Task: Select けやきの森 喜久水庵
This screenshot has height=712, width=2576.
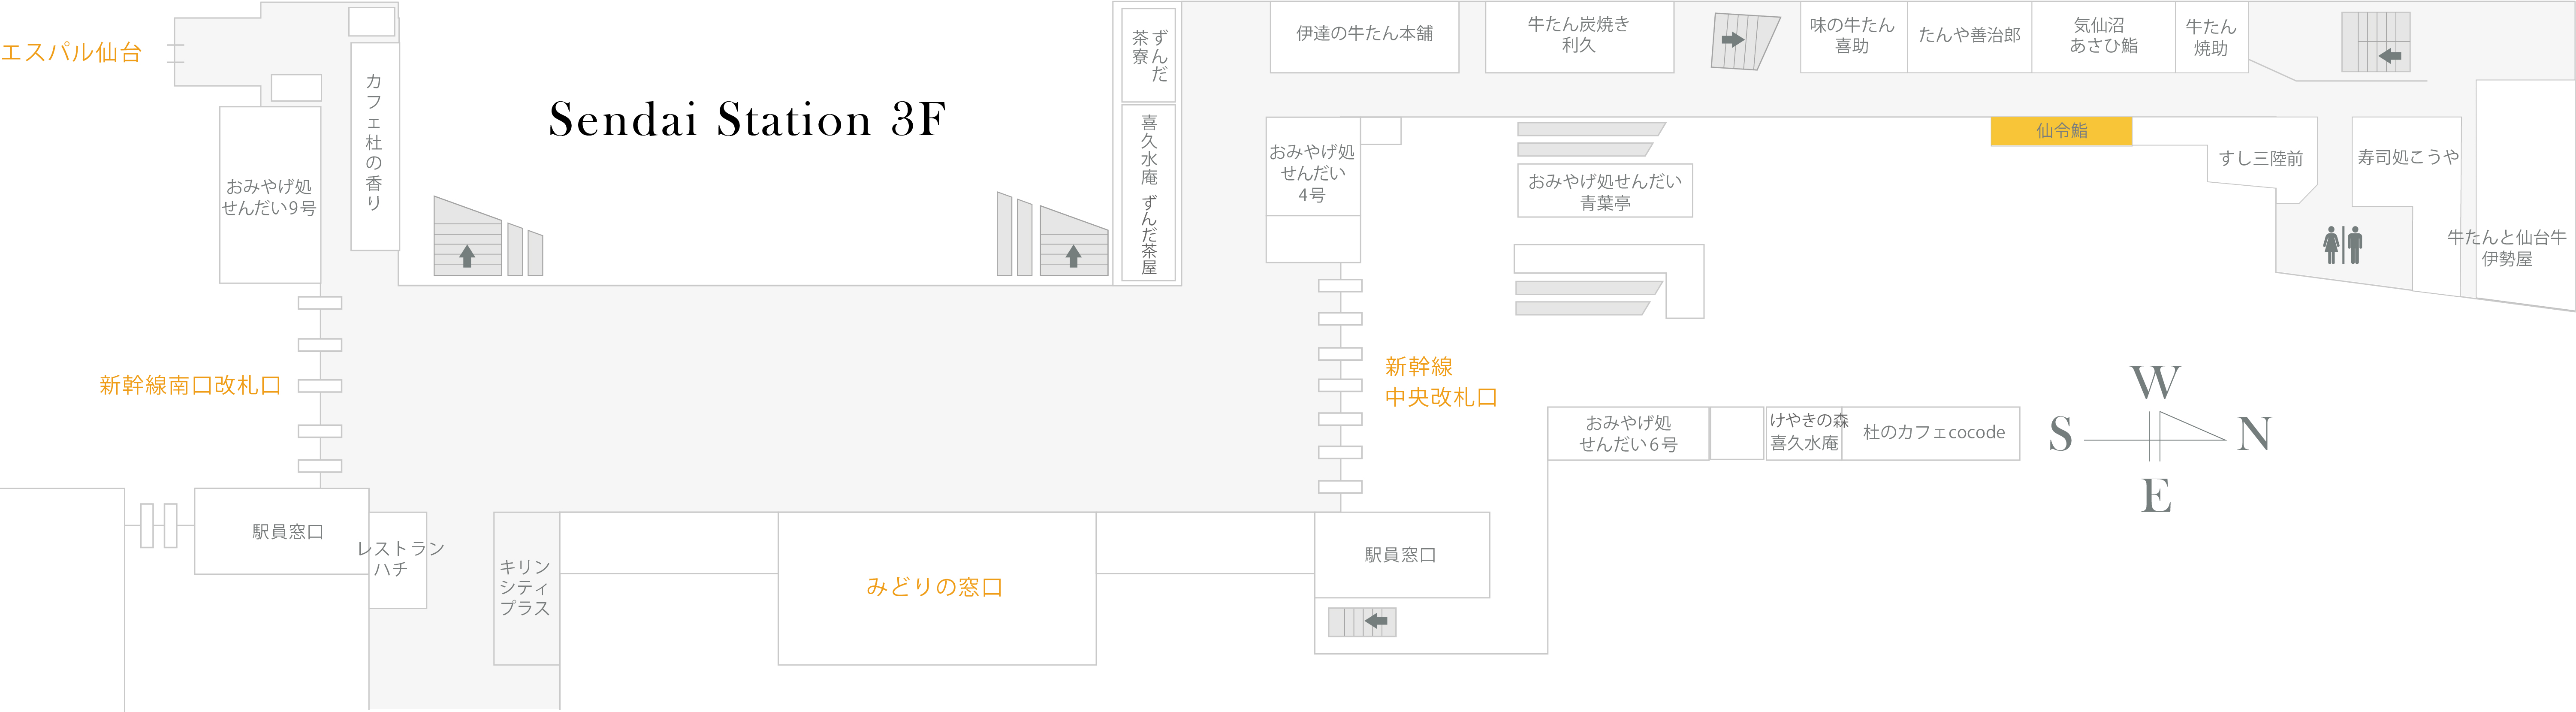Action: (x=1804, y=433)
